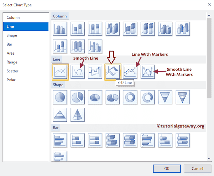Viewport: 214px width, 176px height.
Task: Choose the 3-D Cylinder column chart icon
Action: point(183,29)
